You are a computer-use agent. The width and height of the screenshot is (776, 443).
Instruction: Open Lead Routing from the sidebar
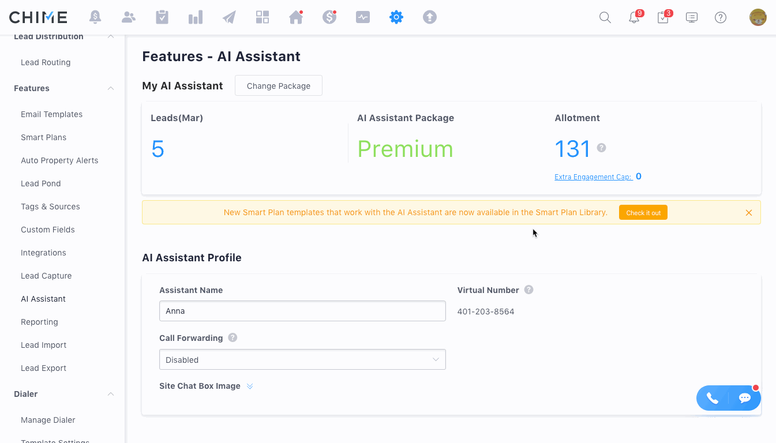point(46,62)
